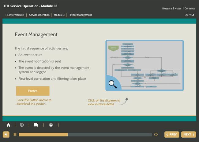The width and height of the screenshot is (199, 142).
Task: Select the ITIL Intermediate breadcrumb
Action: click(14, 15)
